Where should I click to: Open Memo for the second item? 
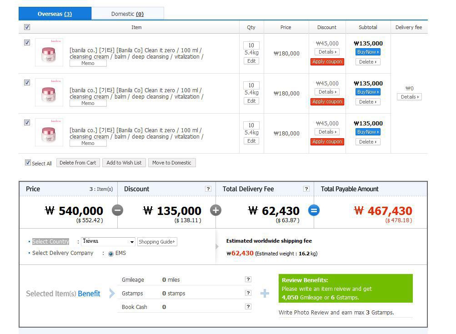pos(88,104)
